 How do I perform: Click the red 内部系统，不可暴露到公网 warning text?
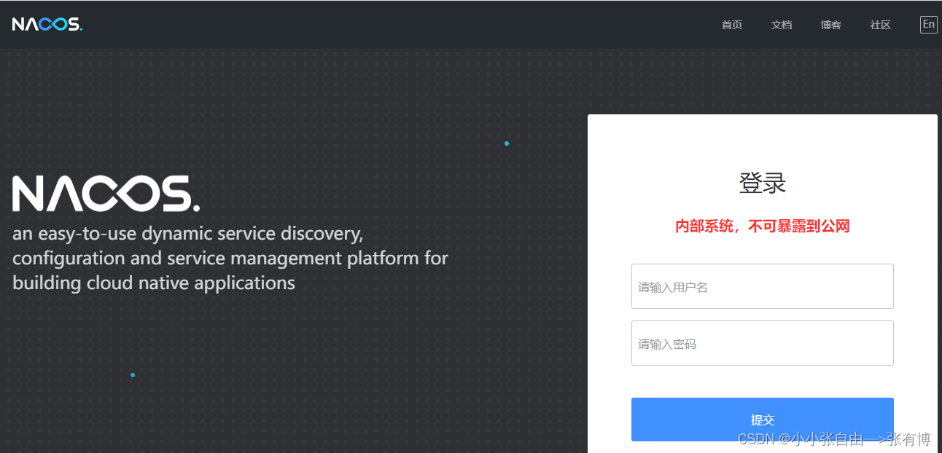[763, 227]
